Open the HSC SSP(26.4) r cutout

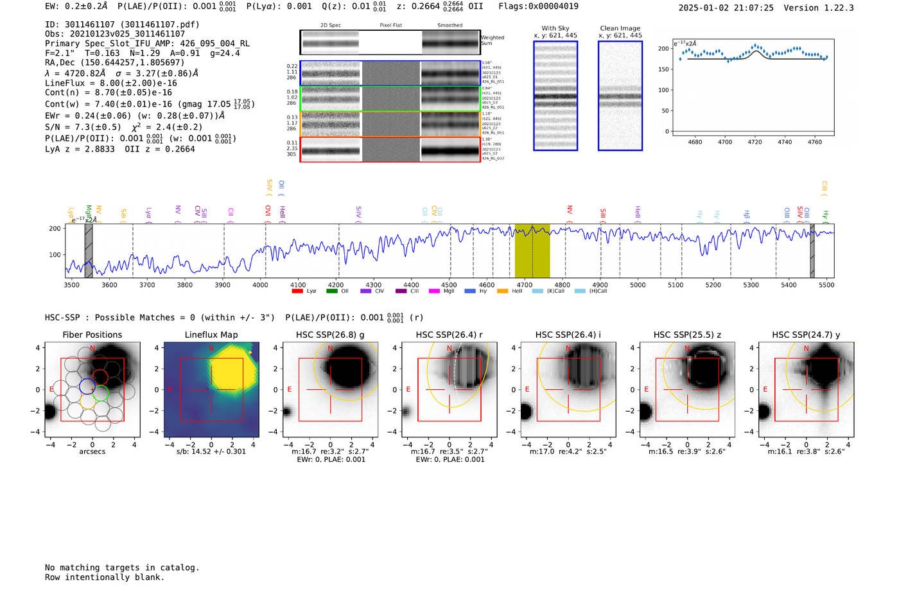[449, 389]
